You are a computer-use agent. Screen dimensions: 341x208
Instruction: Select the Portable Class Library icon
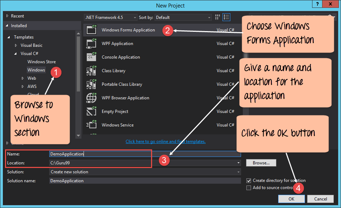coord(91,84)
